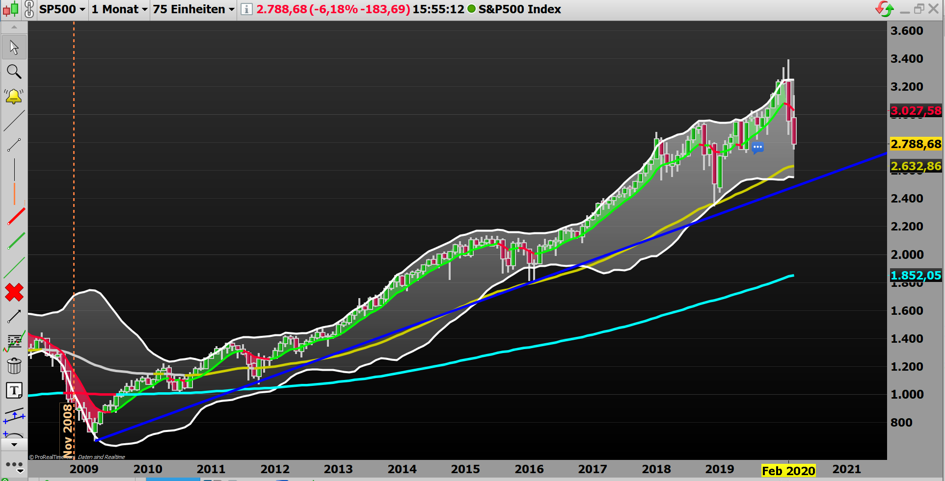Open the price alert bell tool
This screenshot has width=945, height=481.
tap(14, 96)
